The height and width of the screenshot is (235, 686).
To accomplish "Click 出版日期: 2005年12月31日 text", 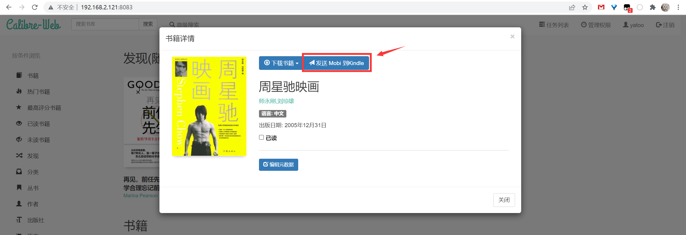I will [x=293, y=125].
